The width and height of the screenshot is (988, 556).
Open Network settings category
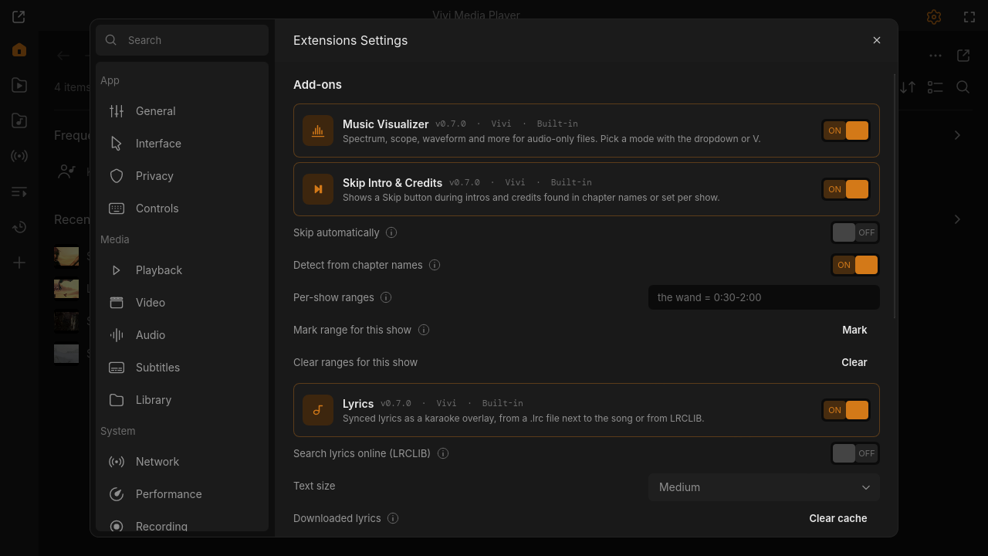click(182, 462)
